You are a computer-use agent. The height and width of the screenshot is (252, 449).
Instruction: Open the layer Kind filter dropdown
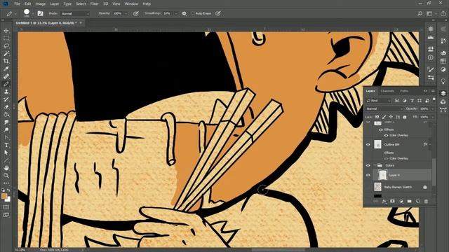379,101
